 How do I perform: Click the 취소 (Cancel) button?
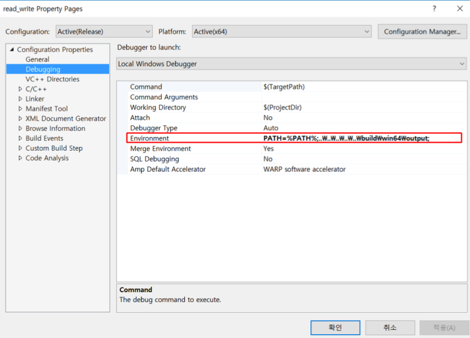click(390, 327)
